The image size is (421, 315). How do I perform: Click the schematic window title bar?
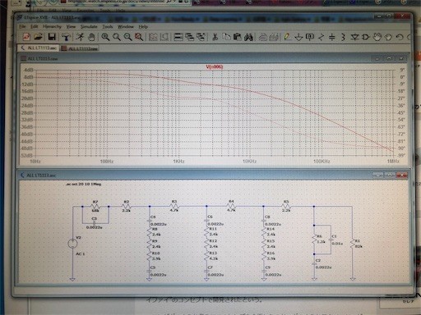tap(213, 175)
